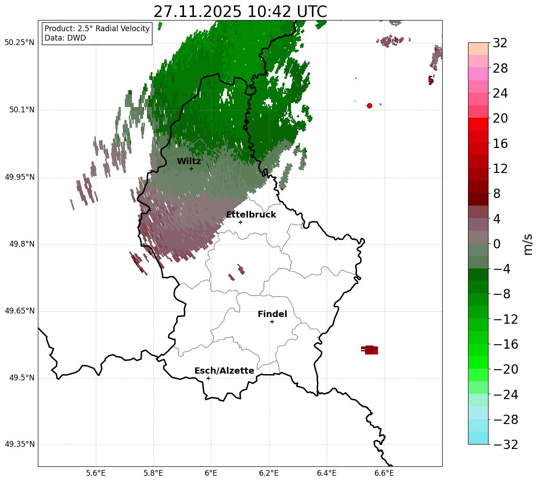Click the "Data: DWD" legend line
Image resolution: width=538 pixels, height=482 pixels.
(65, 38)
